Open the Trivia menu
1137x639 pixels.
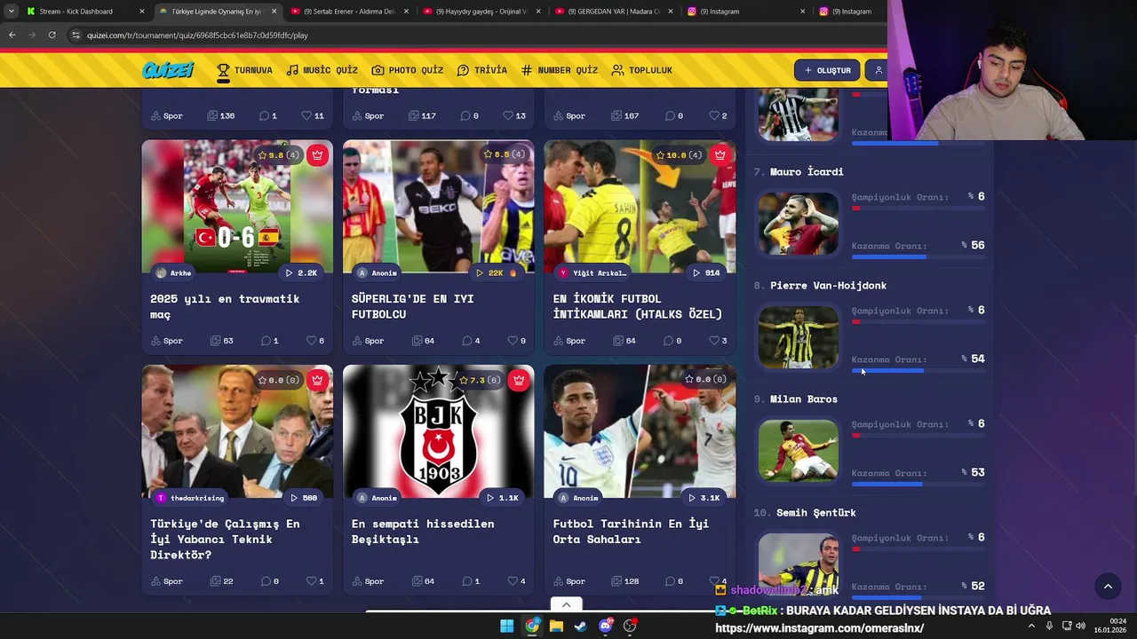(x=482, y=70)
